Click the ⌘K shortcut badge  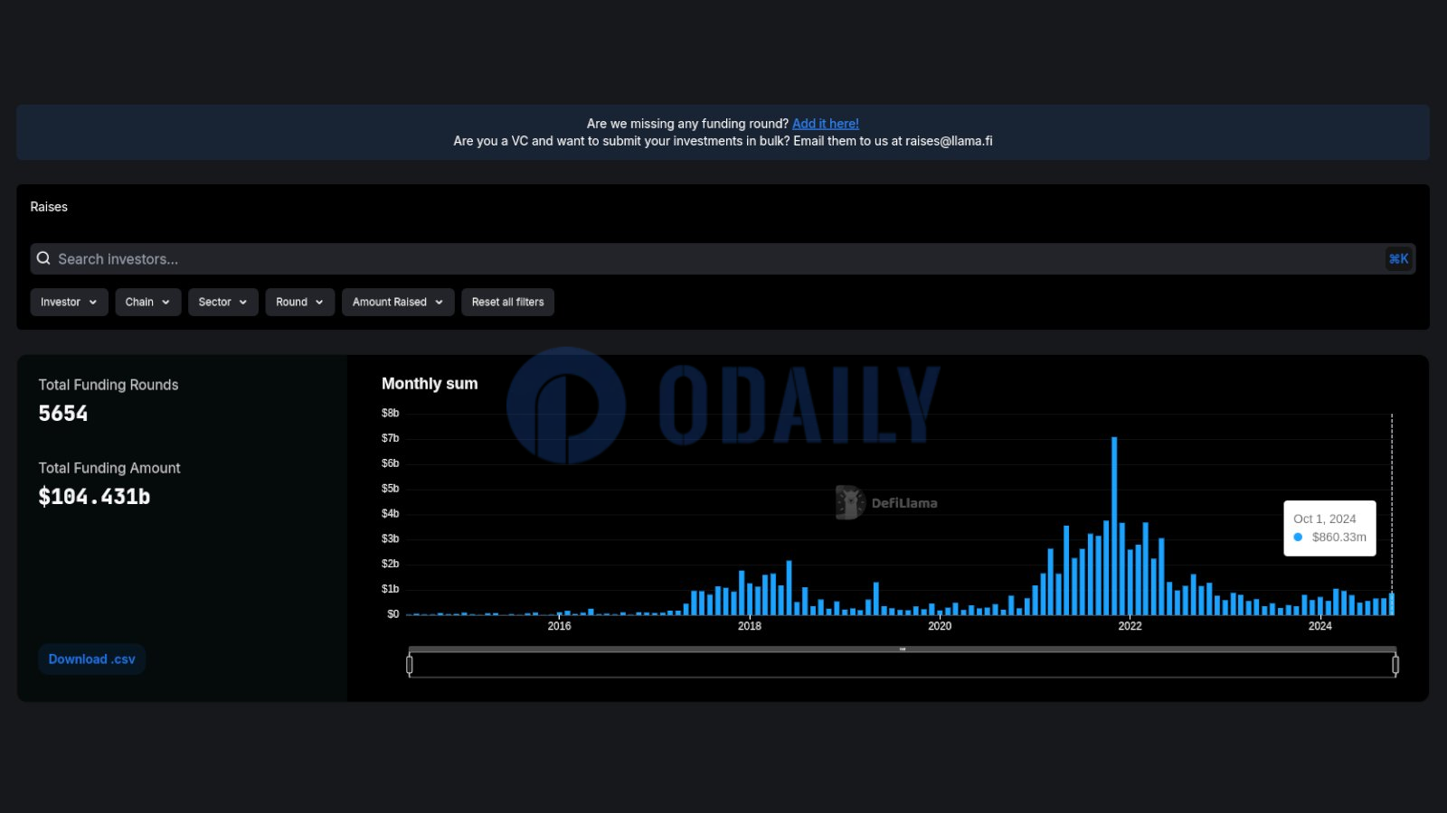coord(1398,259)
